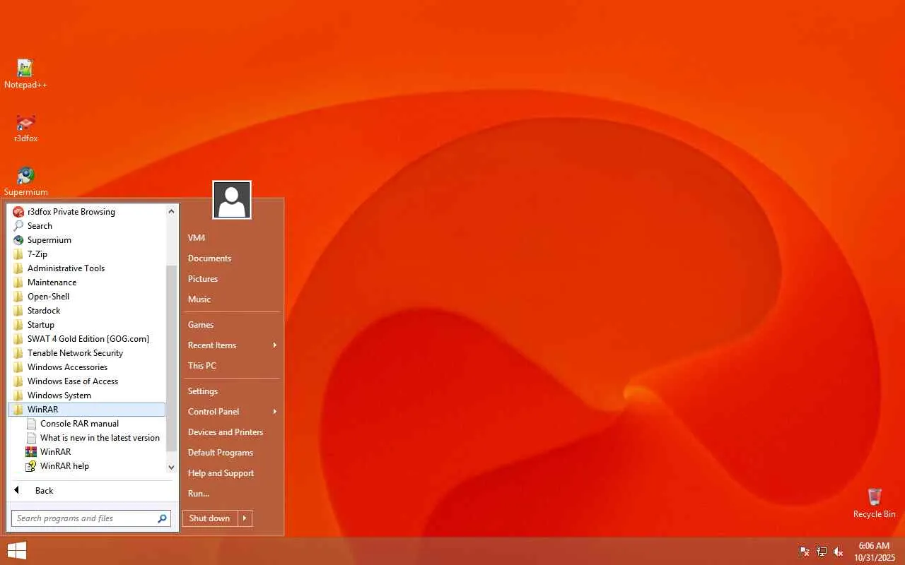Click the program list scrollbar thumb
This screenshot has height=565, width=905.
coord(171,359)
